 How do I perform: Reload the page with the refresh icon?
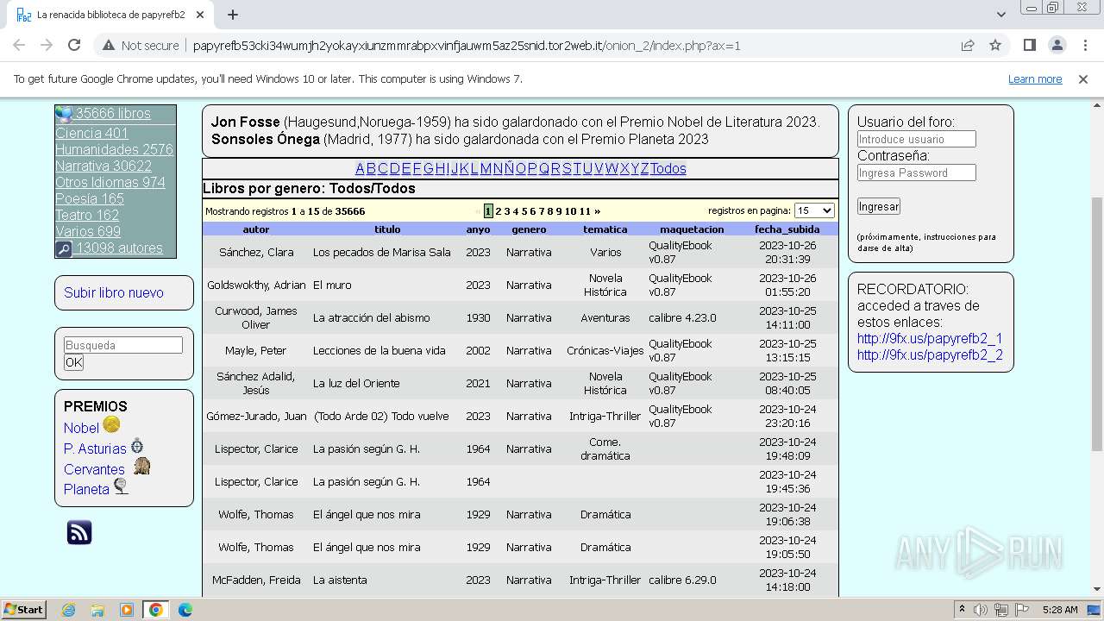click(74, 45)
